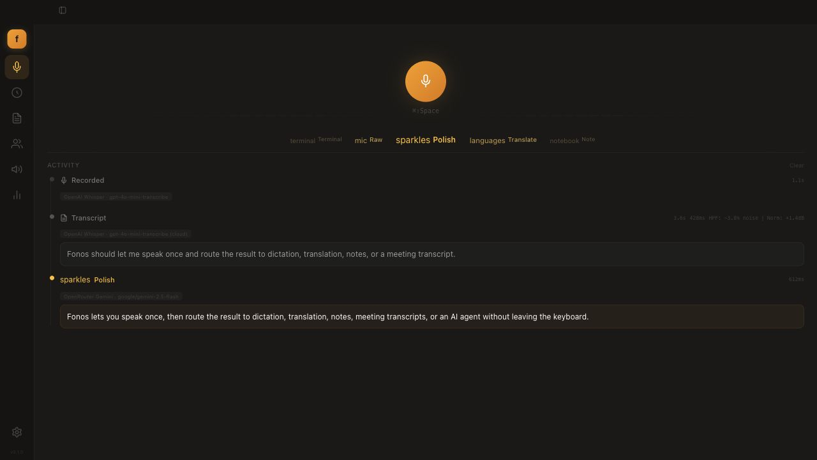Open the notes document icon in sidebar

tap(17, 118)
